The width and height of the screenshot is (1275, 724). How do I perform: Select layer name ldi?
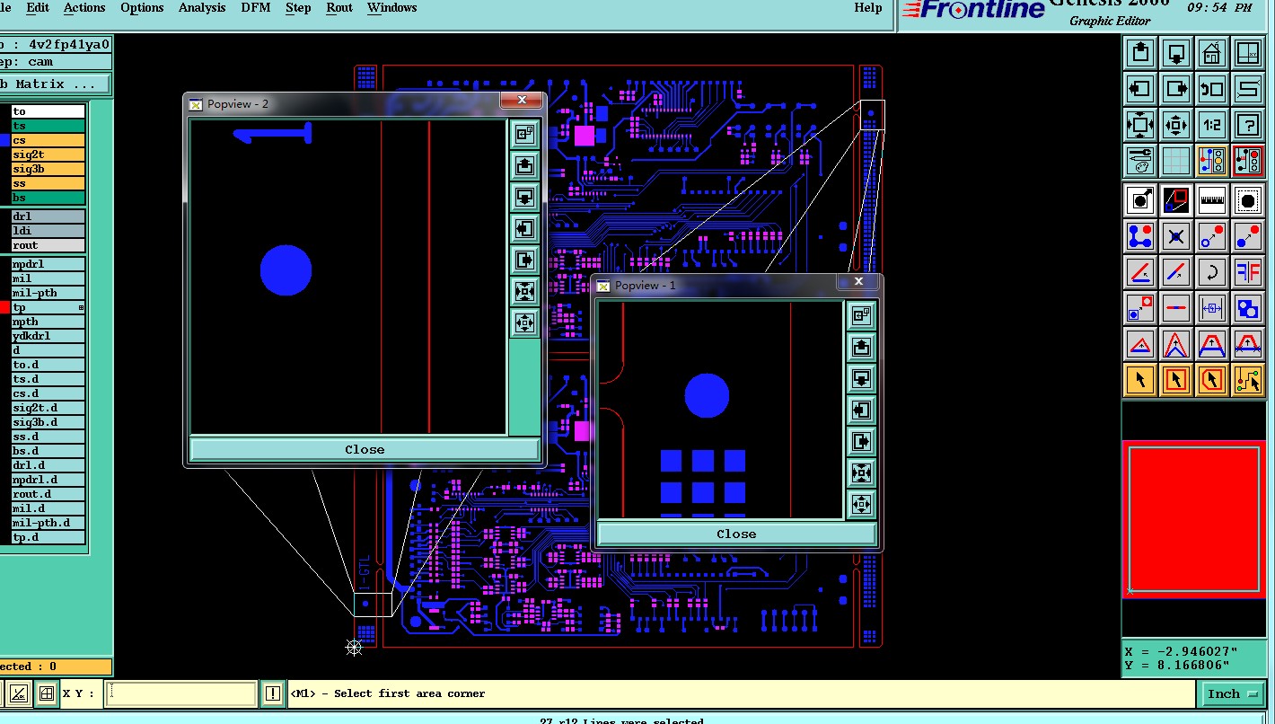tap(48, 231)
